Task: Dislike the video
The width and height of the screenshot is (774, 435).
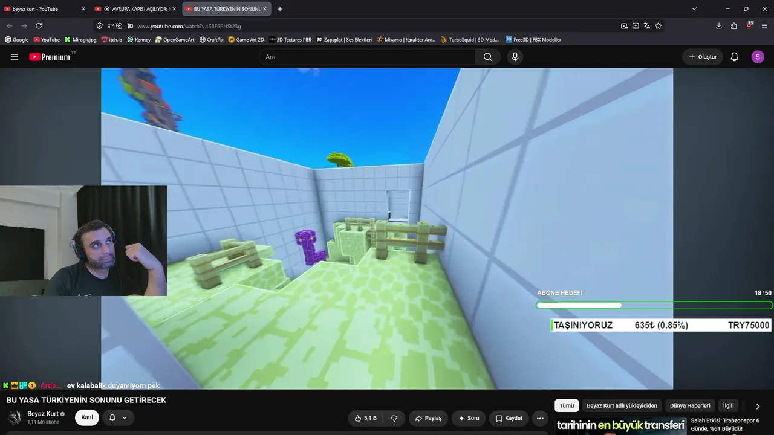Action: pos(394,418)
